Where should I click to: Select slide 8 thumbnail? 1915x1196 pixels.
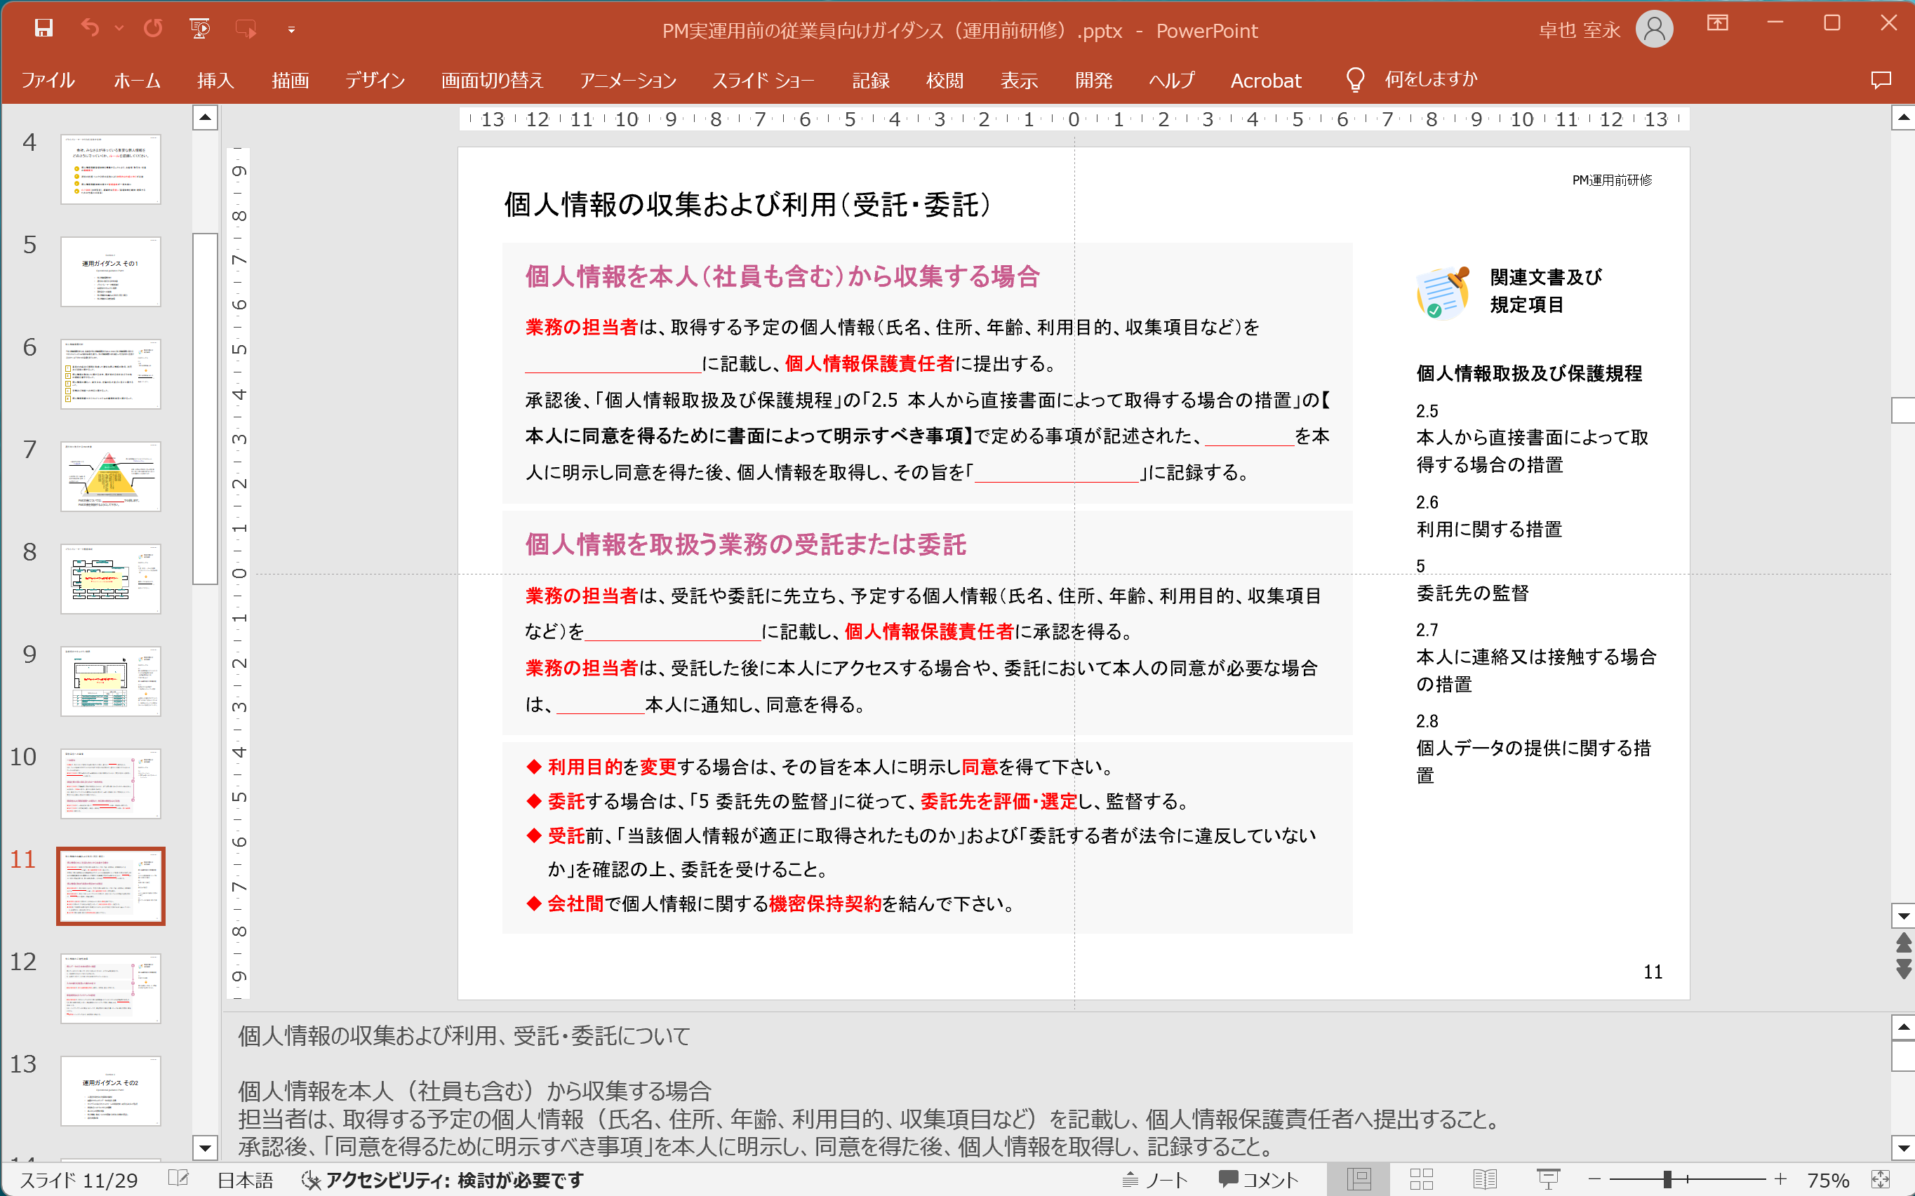click(x=111, y=579)
